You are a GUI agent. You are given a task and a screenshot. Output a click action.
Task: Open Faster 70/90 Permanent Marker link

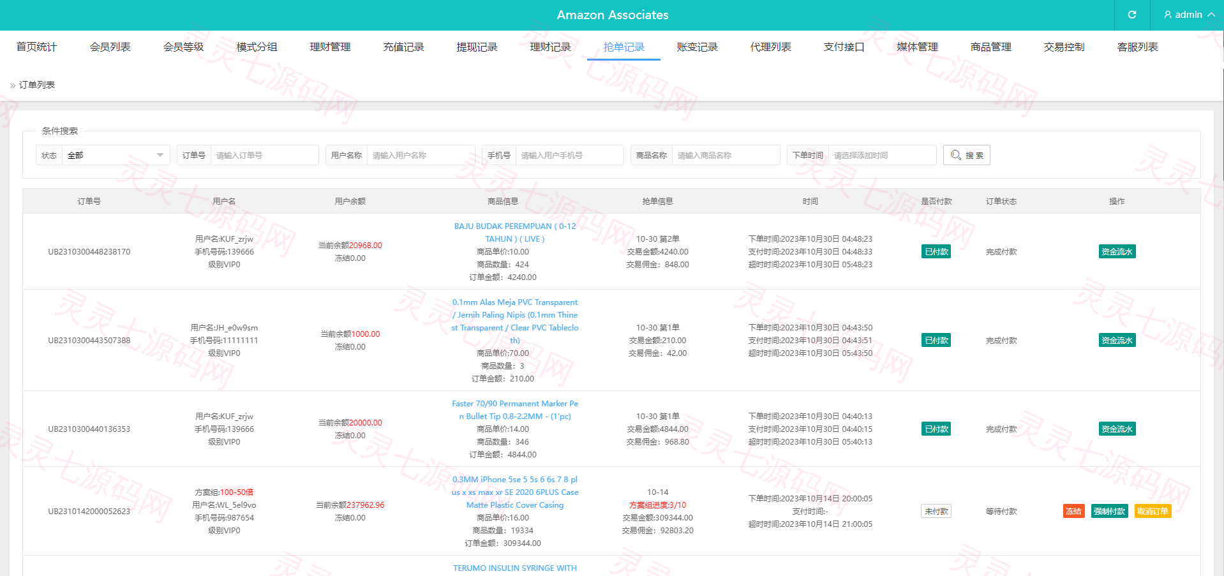(x=515, y=410)
